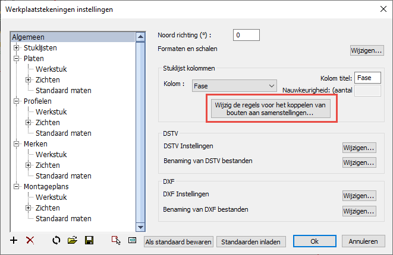The width and height of the screenshot is (393, 255).
Task: Click the Standaarden inladen button
Action: coord(251,242)
